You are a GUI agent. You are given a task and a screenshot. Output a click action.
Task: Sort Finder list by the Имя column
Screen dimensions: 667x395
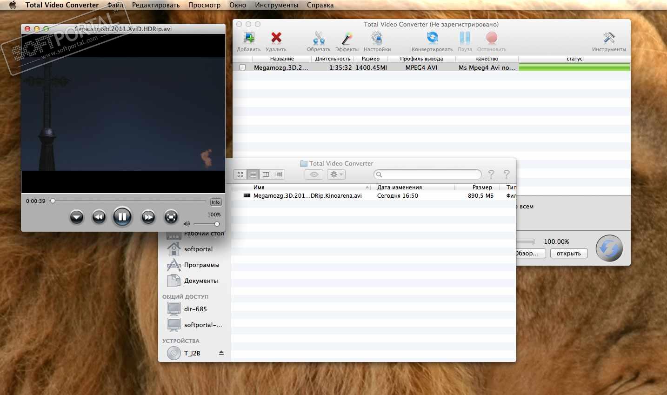click(301, 187)
